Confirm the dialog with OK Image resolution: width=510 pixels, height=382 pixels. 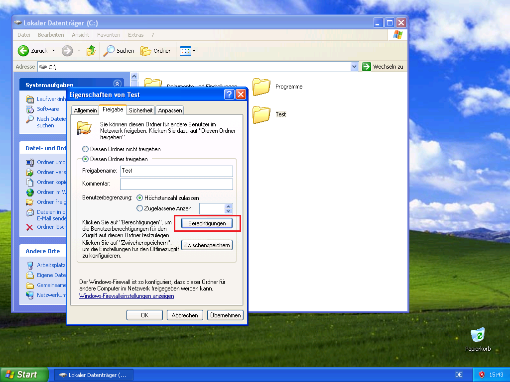tap(145, 315)
